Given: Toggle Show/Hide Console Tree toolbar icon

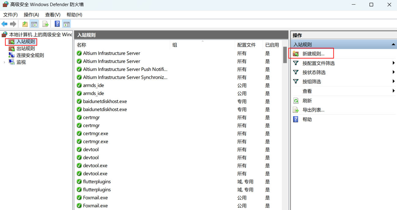Looking at the screenshot, I should (34, 24).
